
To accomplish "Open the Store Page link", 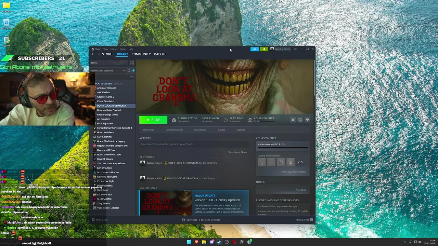I will tap(149, 130).
